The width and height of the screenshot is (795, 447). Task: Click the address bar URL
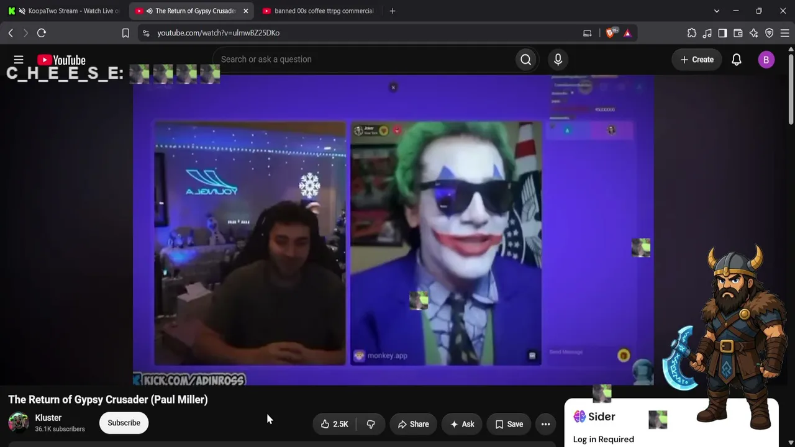(x=219, y=33)
